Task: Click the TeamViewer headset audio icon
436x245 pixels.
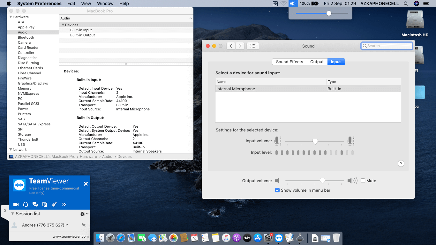Action: pyautogui.click(x=26, y=204)
